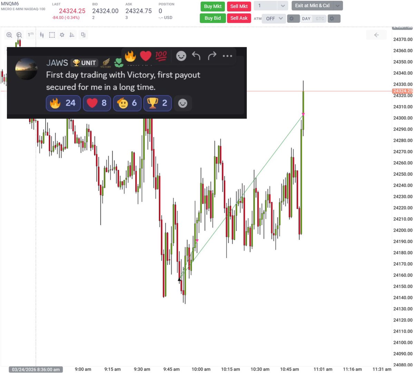Click the order quantity field showing 1
The width and height of the screenshot is (414, 373).
click(x=265, y=6)
